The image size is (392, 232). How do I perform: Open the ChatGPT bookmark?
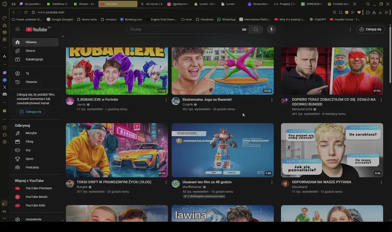pyautogui.click(x=318, y=19)
